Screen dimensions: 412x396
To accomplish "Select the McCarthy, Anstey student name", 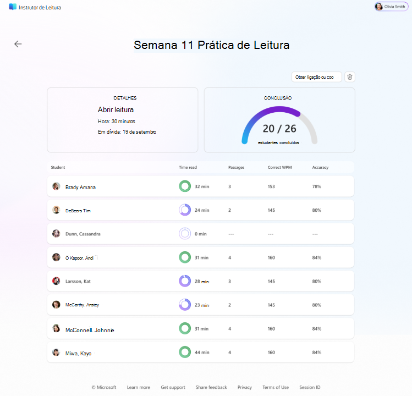I will pos(83,305).
